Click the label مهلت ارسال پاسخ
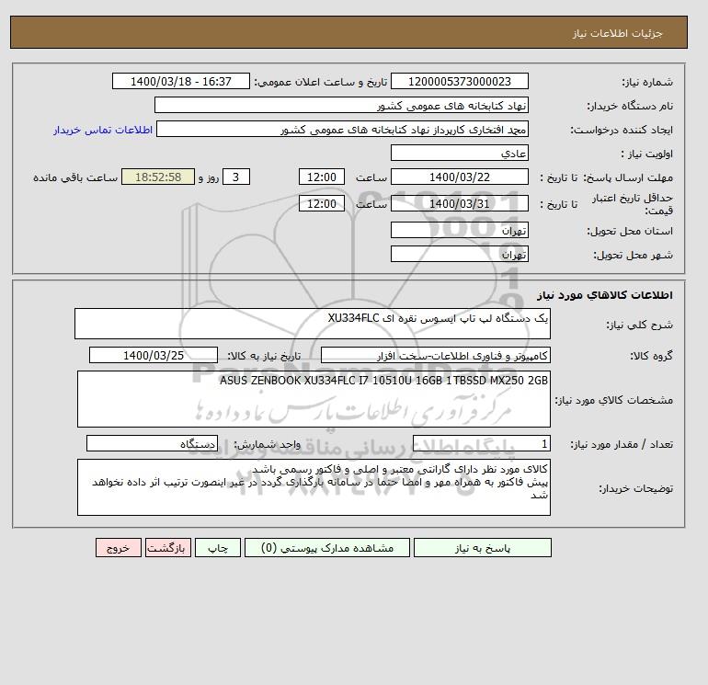 (628, 177)
